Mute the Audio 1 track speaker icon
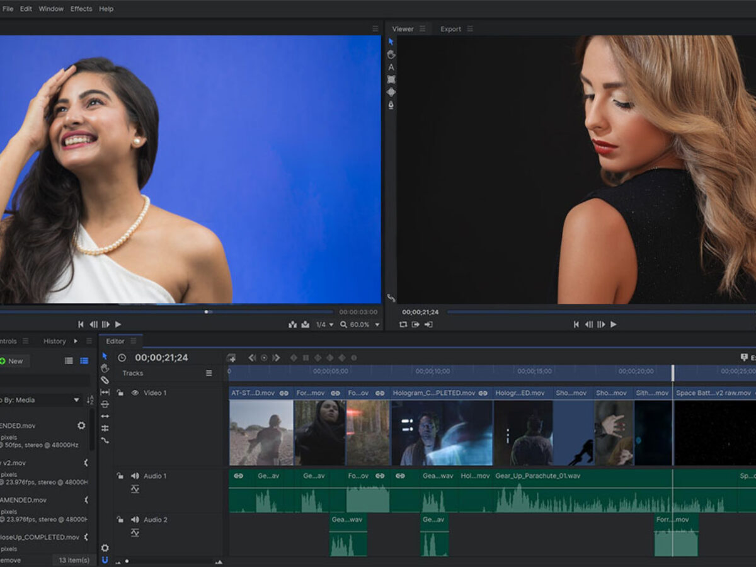 click(134, 476)
